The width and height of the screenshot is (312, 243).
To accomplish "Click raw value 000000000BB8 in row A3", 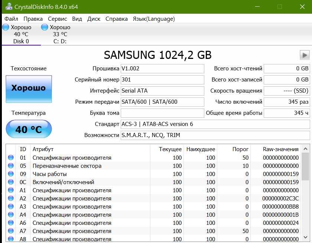I will pyautogui.click(x=280, y=206).
